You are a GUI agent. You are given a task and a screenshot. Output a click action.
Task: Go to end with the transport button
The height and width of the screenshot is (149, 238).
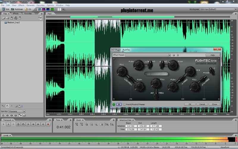click(x=43, y=124)
